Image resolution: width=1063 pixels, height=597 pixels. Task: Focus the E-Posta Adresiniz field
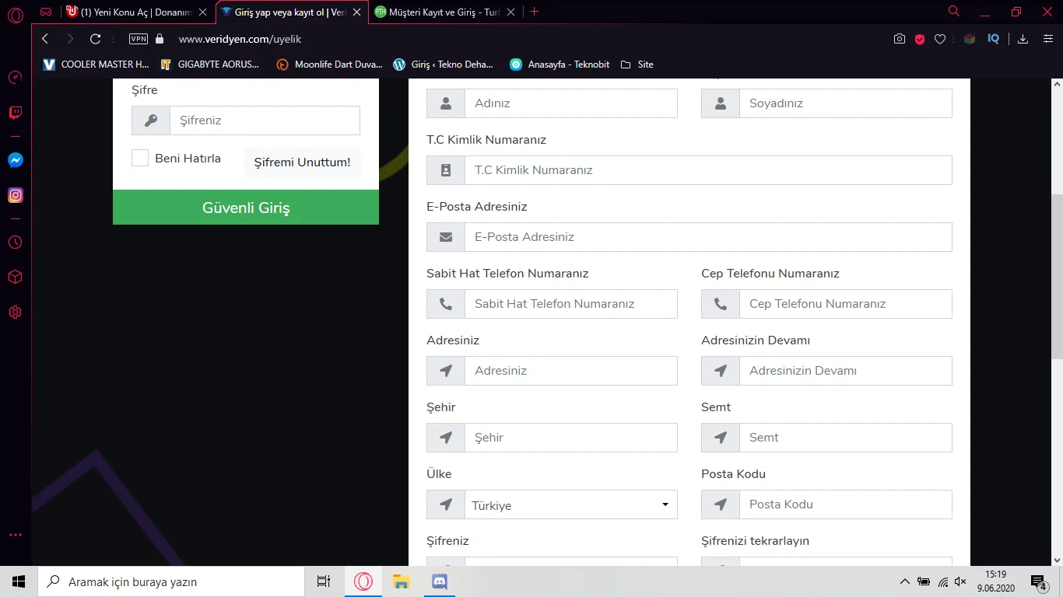tap(708, 237)
